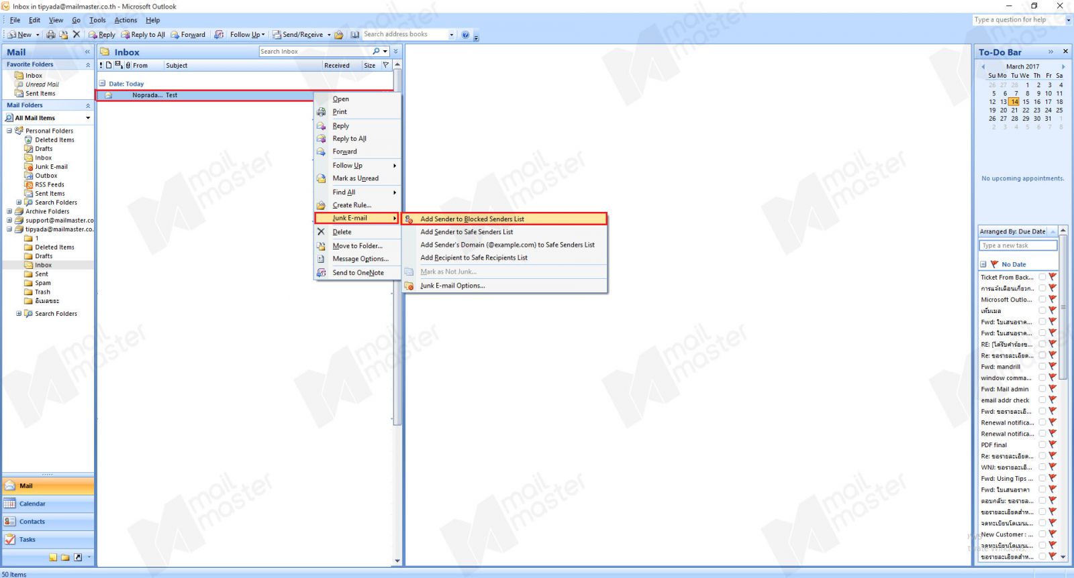The height and width of the screenshot is (578, 1074).
Task: Click the Help question mark icon
Action: pos(465,35)
